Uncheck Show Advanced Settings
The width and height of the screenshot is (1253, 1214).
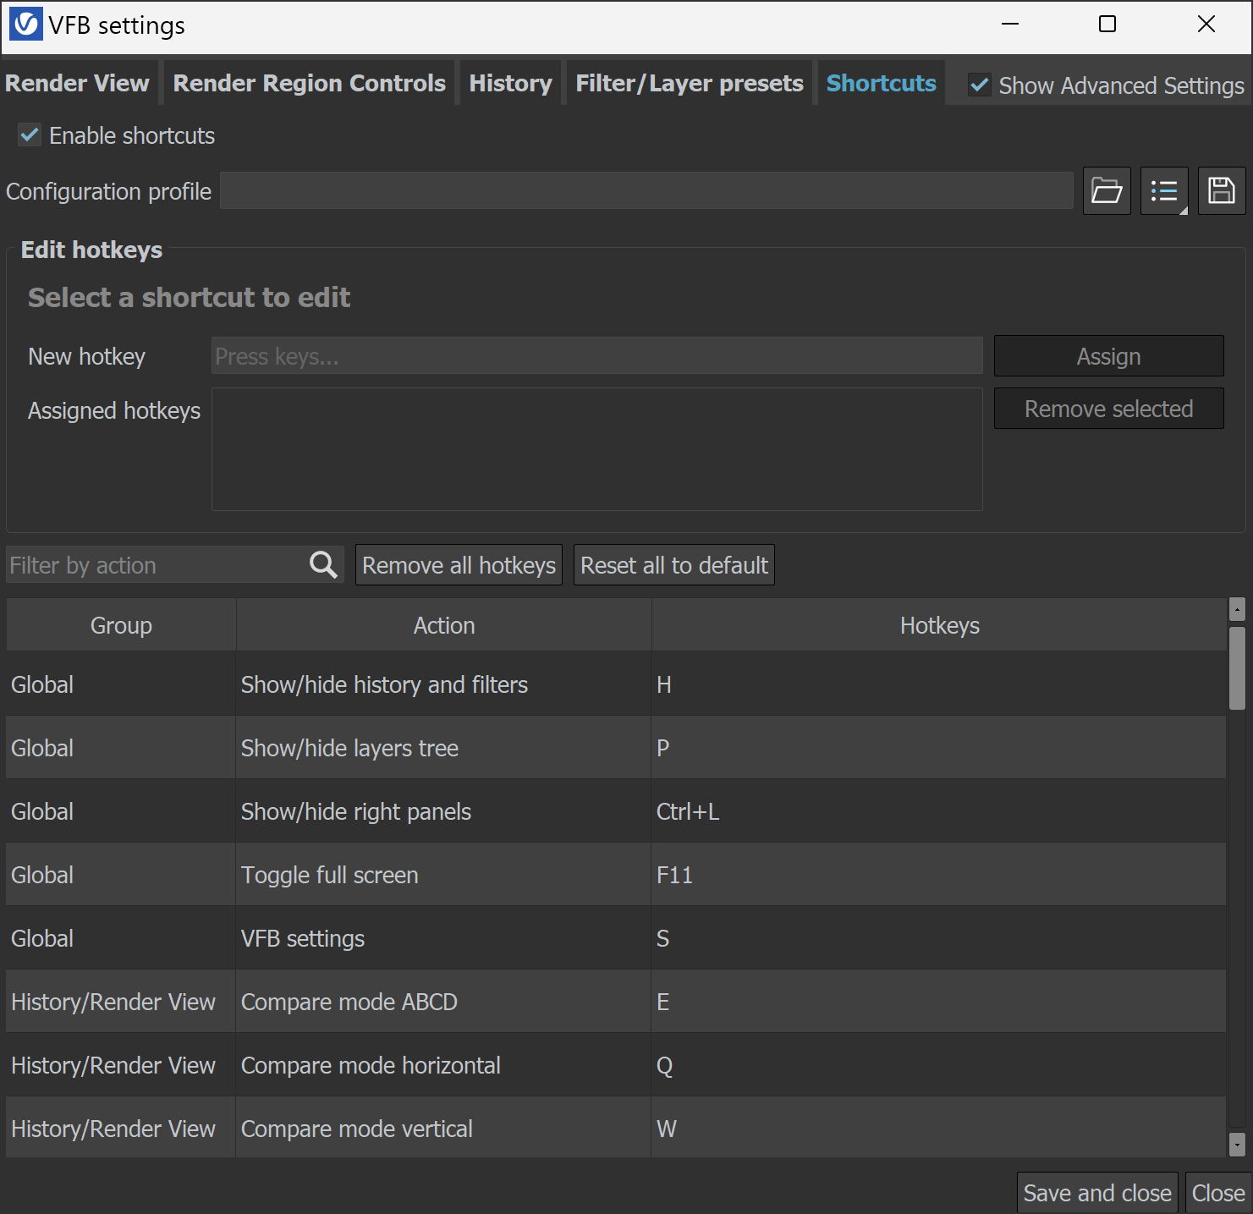979,85
